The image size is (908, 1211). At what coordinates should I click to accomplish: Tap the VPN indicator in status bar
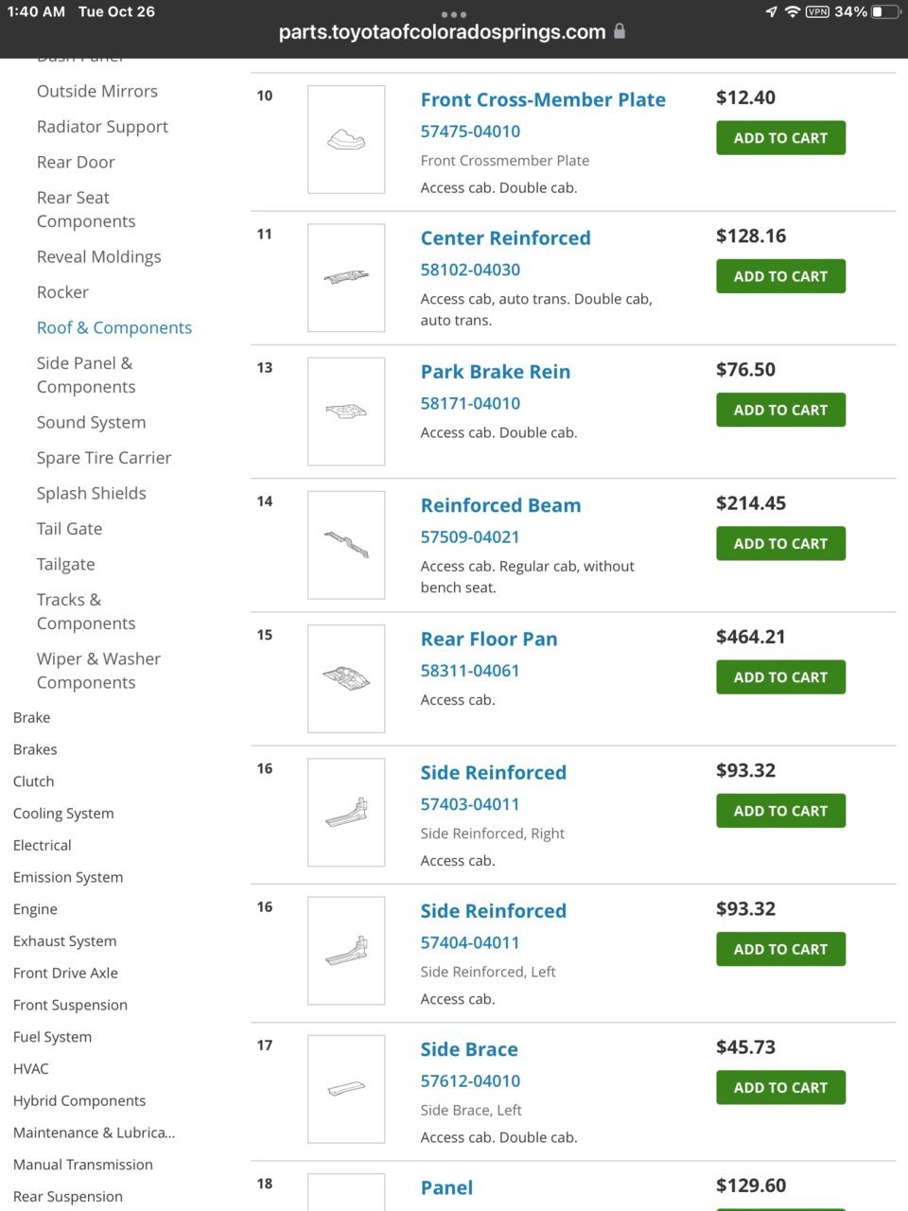pos(817,12)
